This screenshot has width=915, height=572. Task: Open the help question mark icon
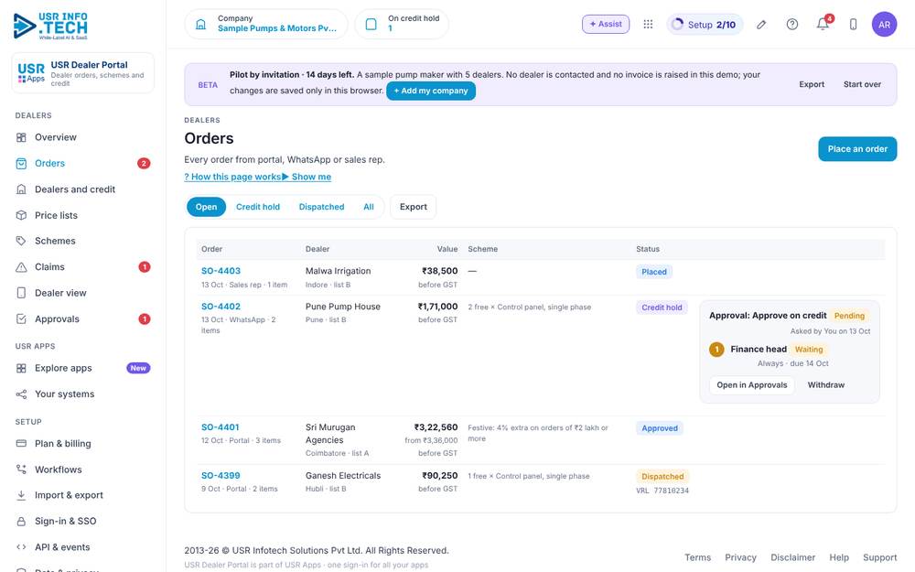pos(791,25)
